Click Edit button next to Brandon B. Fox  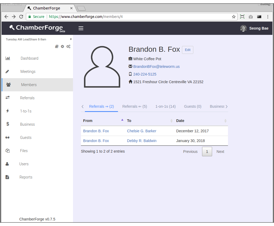(188, 50)
